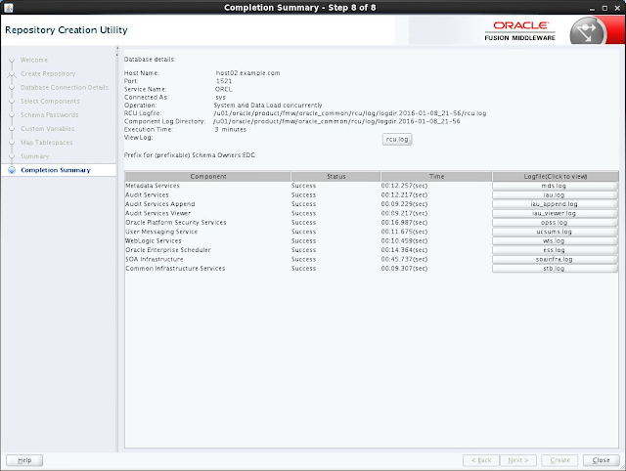This screenshot has width=626, height=471.
Task: Click the disabled Next button
Action: 518,460
